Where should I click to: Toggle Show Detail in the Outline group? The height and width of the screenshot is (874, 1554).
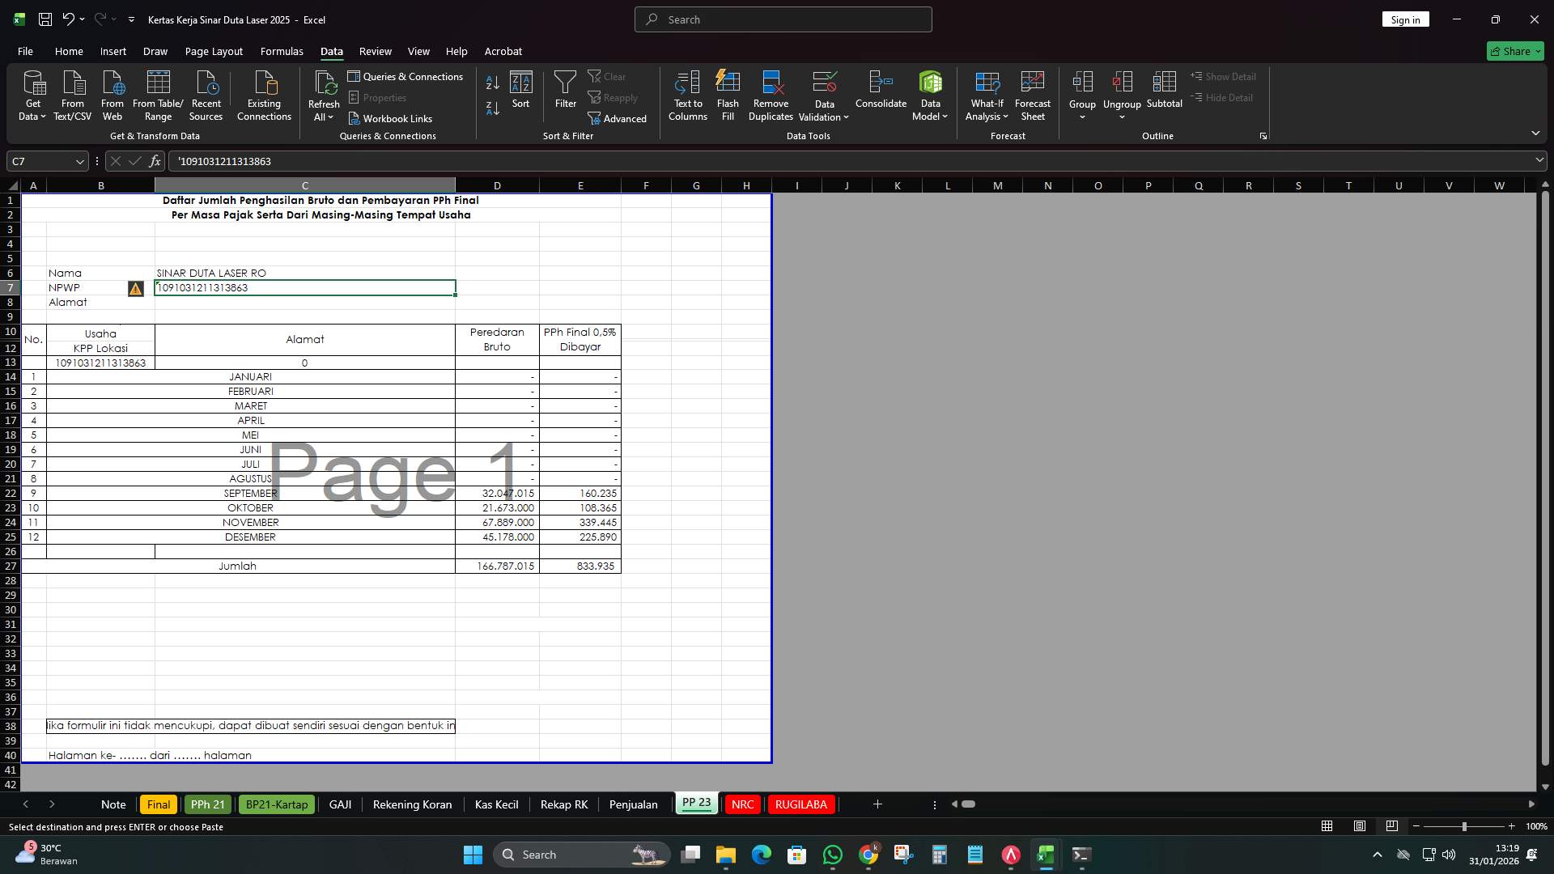pyautogui.click(x=1225, y=76)
